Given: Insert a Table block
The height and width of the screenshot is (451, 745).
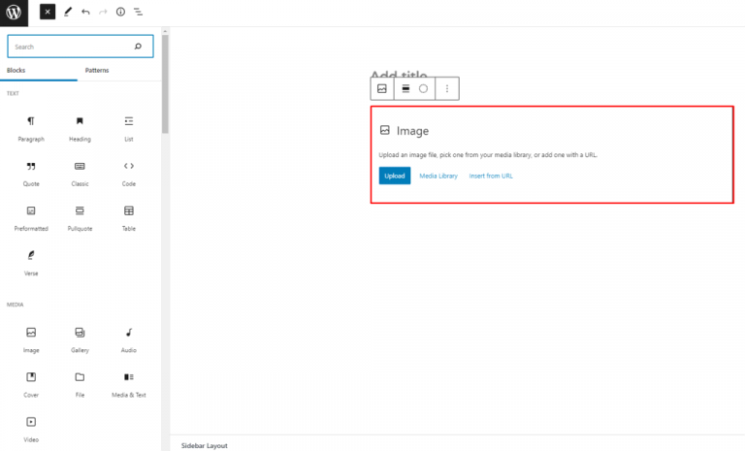Looking at the screenshot, I should (129, 218).
